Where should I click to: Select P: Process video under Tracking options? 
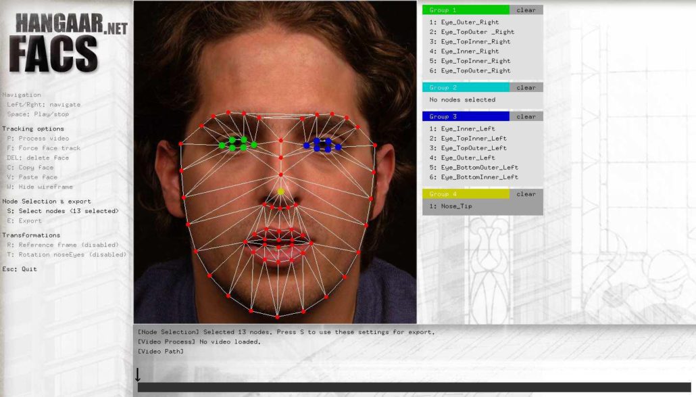click(x=37, y=138)
